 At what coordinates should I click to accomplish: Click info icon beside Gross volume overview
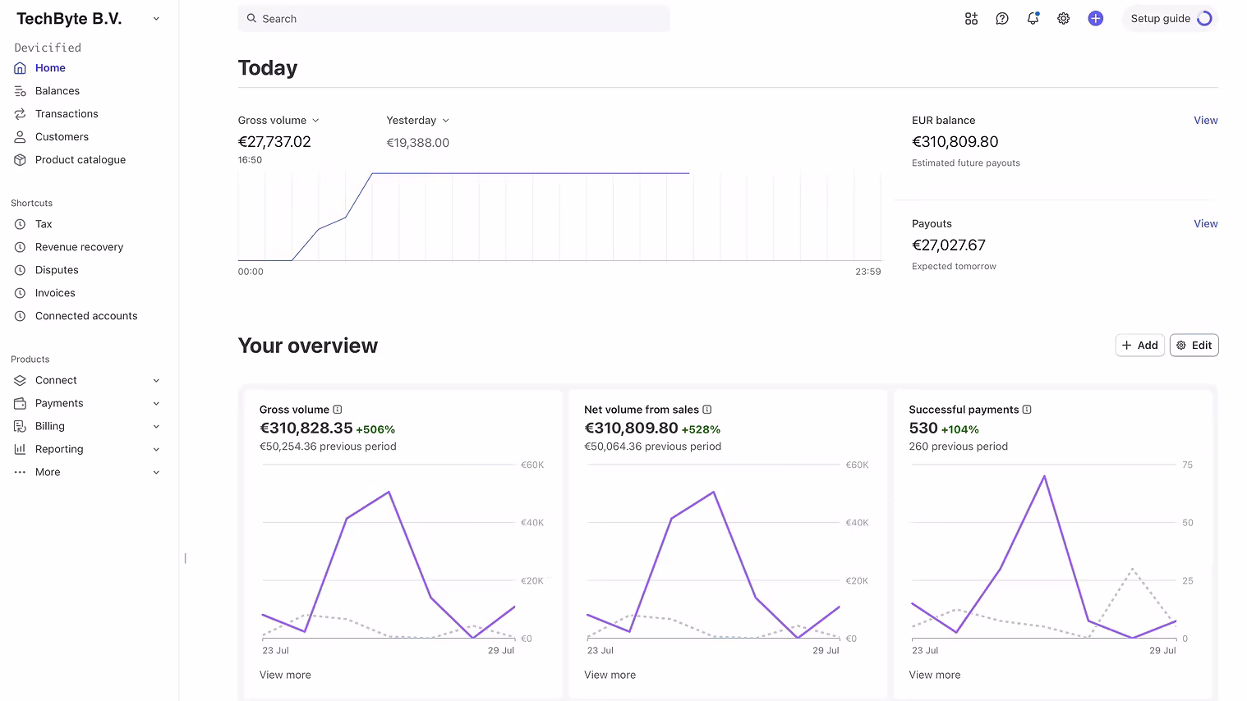click(338, 410)
